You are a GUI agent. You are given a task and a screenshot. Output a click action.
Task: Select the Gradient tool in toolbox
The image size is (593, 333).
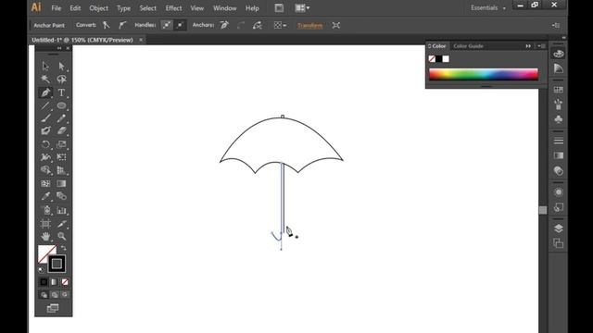point(61,183)
